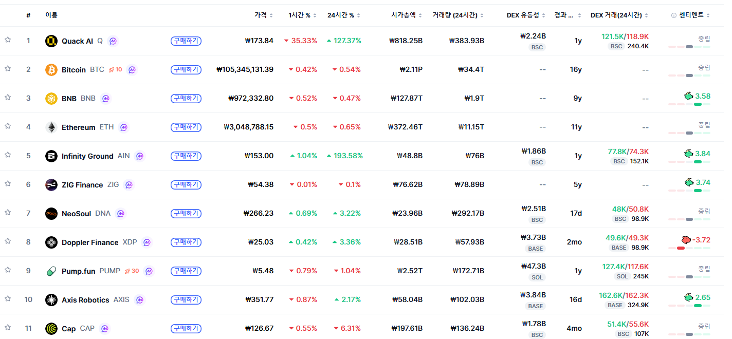Click the BSC chain tag under ₩2.24B
The width and height of the screenshot is (732, 339).
pos(537,47)
